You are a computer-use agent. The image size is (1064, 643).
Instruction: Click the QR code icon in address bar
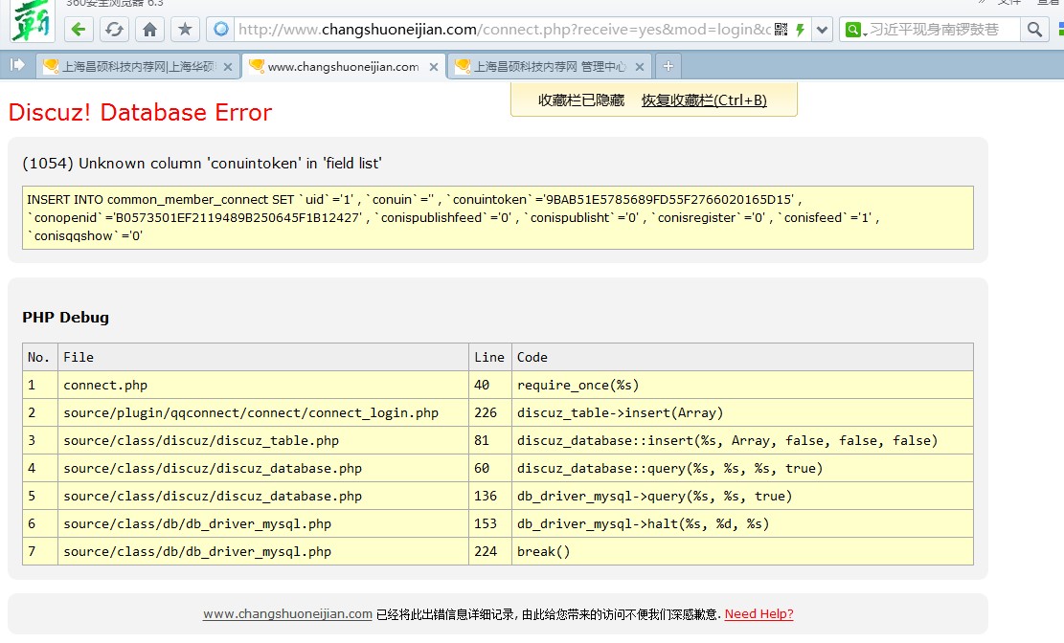tap(781, 30)
